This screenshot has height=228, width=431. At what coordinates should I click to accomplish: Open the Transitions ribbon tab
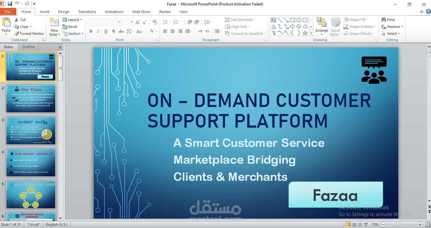point(87,12)
